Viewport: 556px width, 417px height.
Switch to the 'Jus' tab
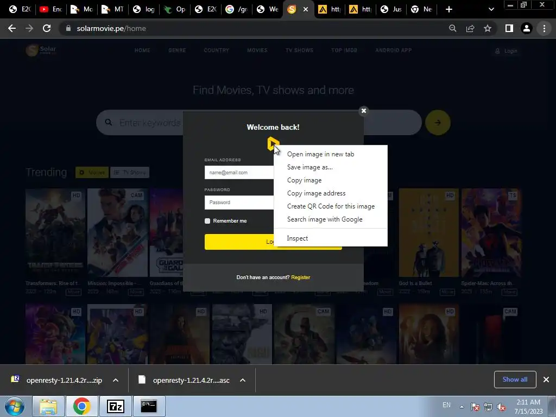(x=391, y=9)
